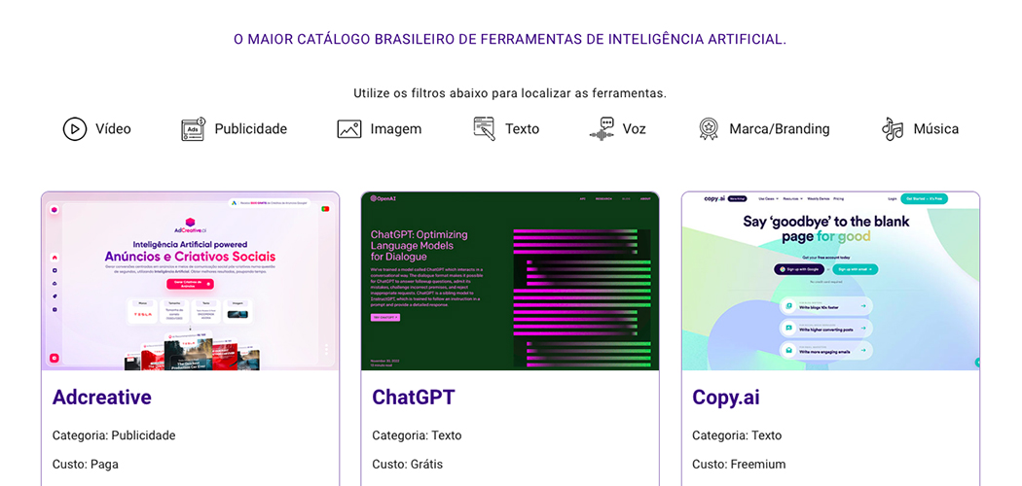Open the ChatGPT screenshot thumbnail

510,281
